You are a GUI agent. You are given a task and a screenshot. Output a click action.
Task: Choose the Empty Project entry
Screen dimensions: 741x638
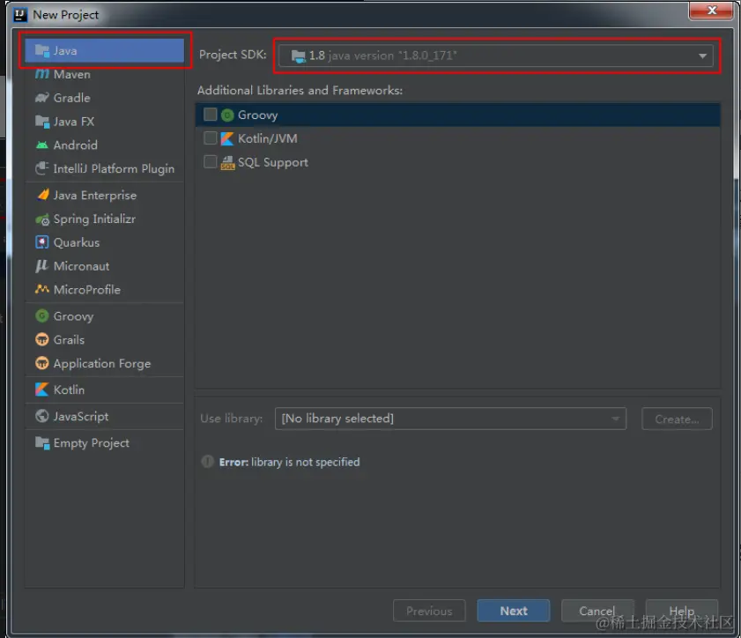(104, 443)
